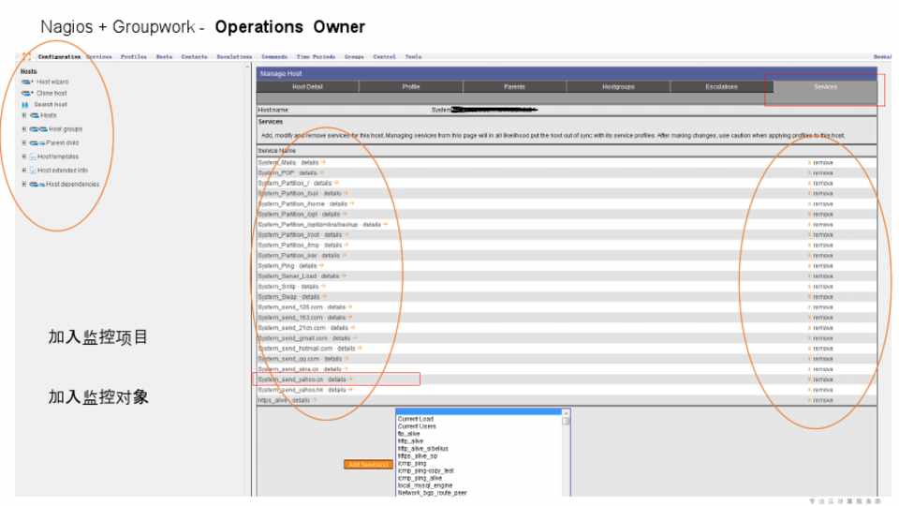Image resolution: width=899 pixels, height=506 pixels.
Task: Switch to the Escalations tab
Action: click(721, 87)
